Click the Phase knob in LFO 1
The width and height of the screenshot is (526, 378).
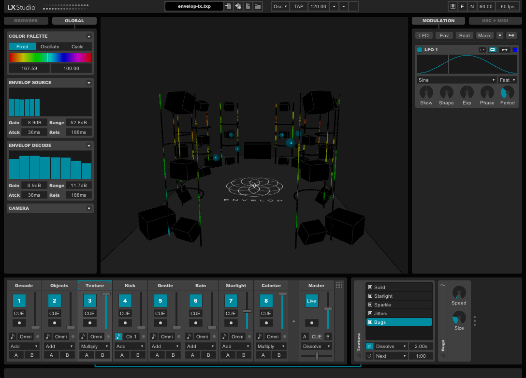[487, 92]
